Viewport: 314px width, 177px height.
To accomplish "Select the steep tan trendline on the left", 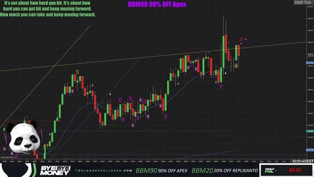I will [45, 76].
